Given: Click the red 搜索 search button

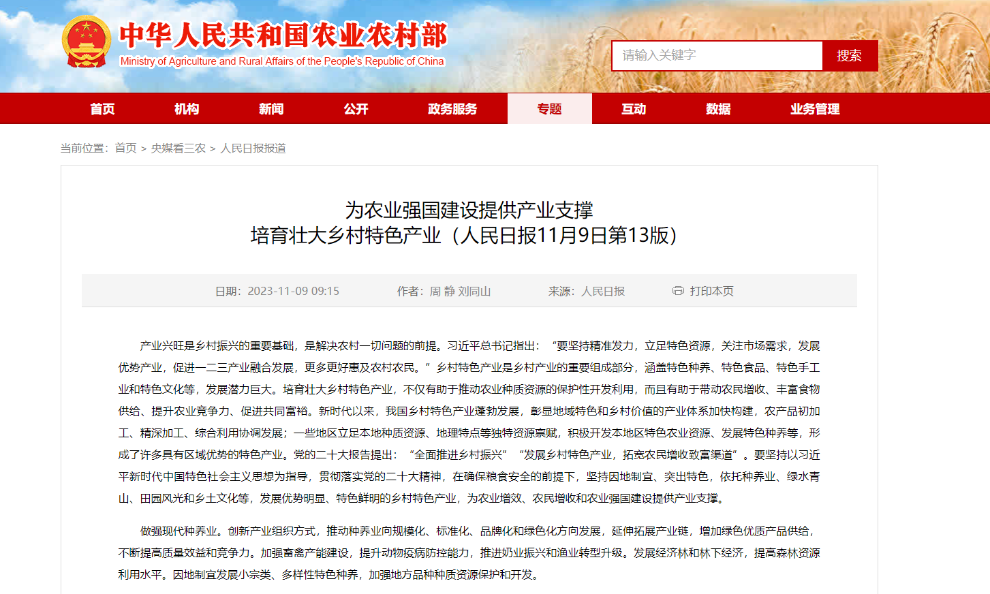Looking at the screenshot, I should pos(849,56).
